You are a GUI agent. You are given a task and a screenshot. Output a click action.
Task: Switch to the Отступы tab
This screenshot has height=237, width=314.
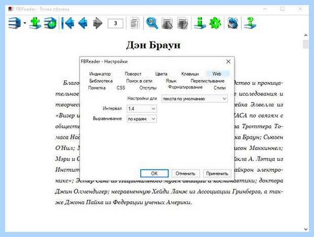pyautogui.click(x=148, y=88)
